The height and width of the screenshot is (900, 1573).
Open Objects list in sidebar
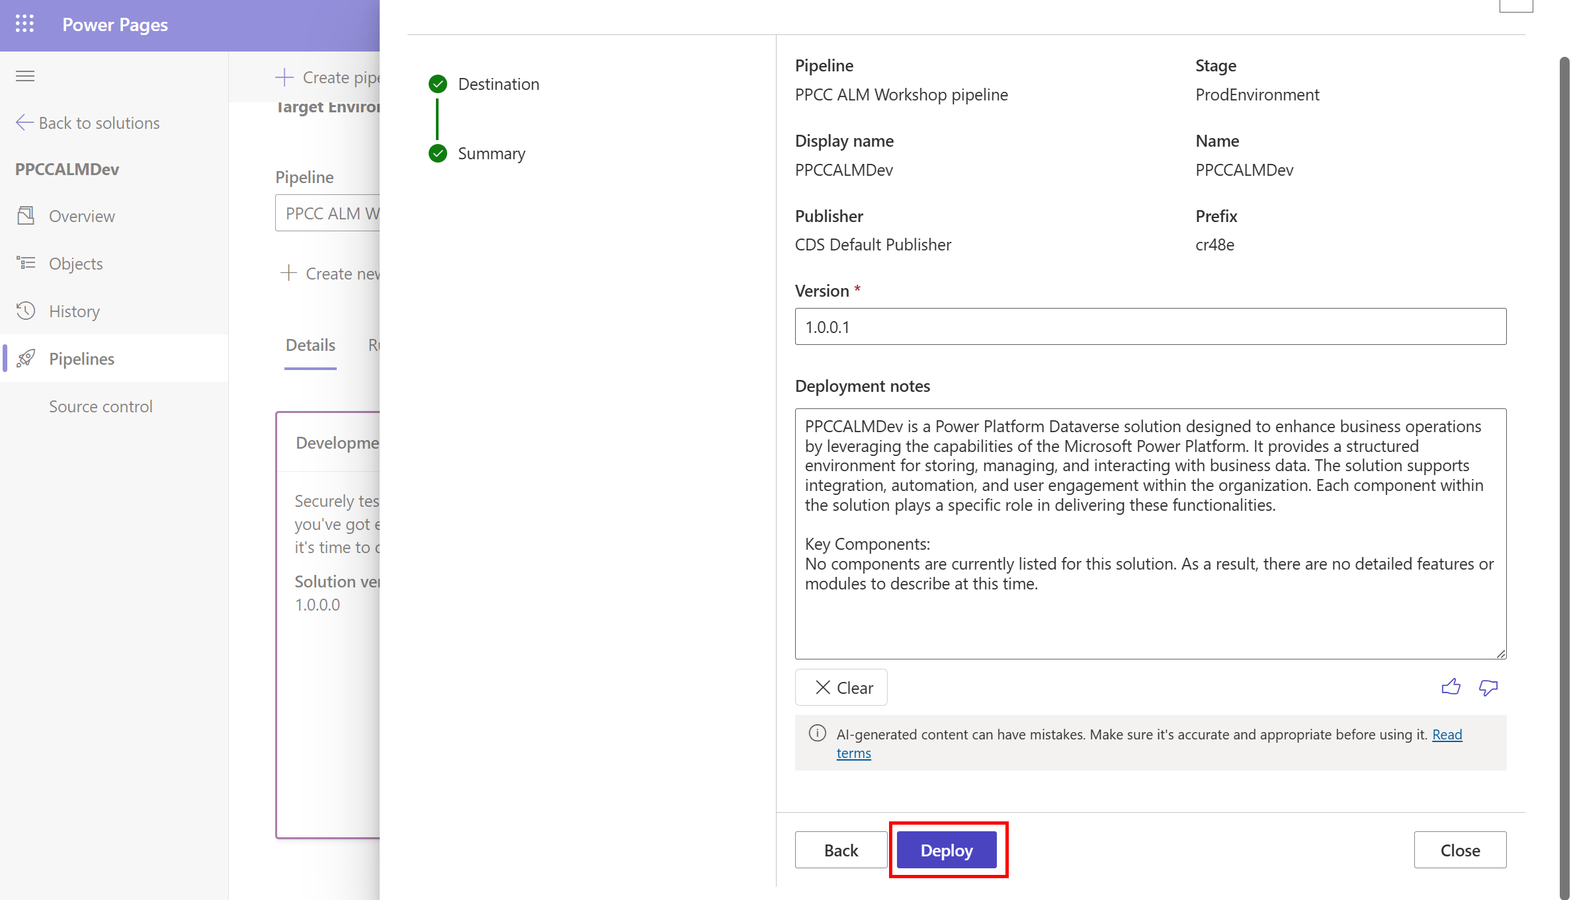75,264
